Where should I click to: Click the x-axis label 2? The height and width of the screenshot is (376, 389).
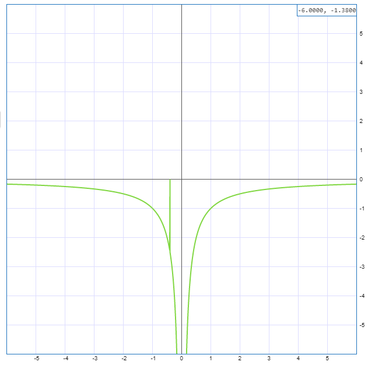240,358
